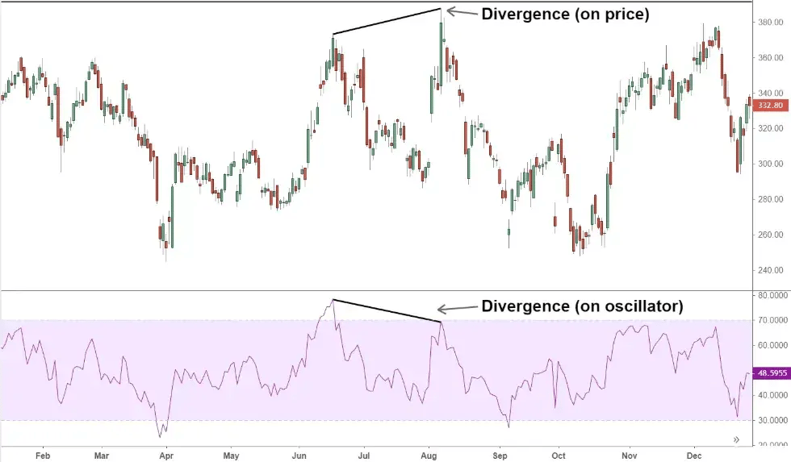Click the "Divergence (on price)" annotation text

click(565, 13)
